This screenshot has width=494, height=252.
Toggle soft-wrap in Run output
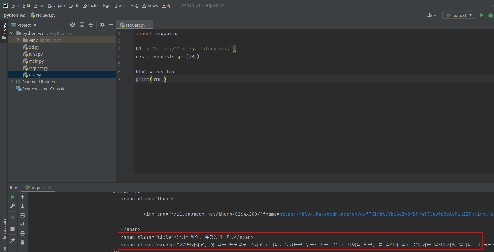[x=23, y=215]
